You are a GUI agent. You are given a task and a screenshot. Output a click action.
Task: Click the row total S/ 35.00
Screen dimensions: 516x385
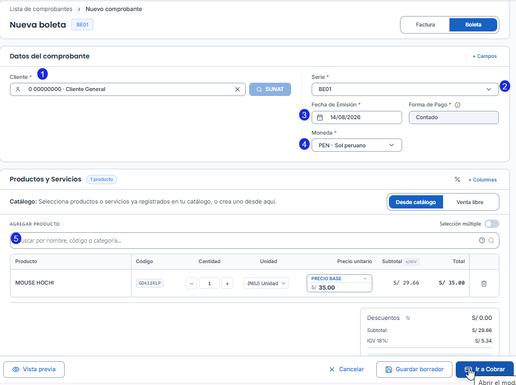tap(451, 283)
